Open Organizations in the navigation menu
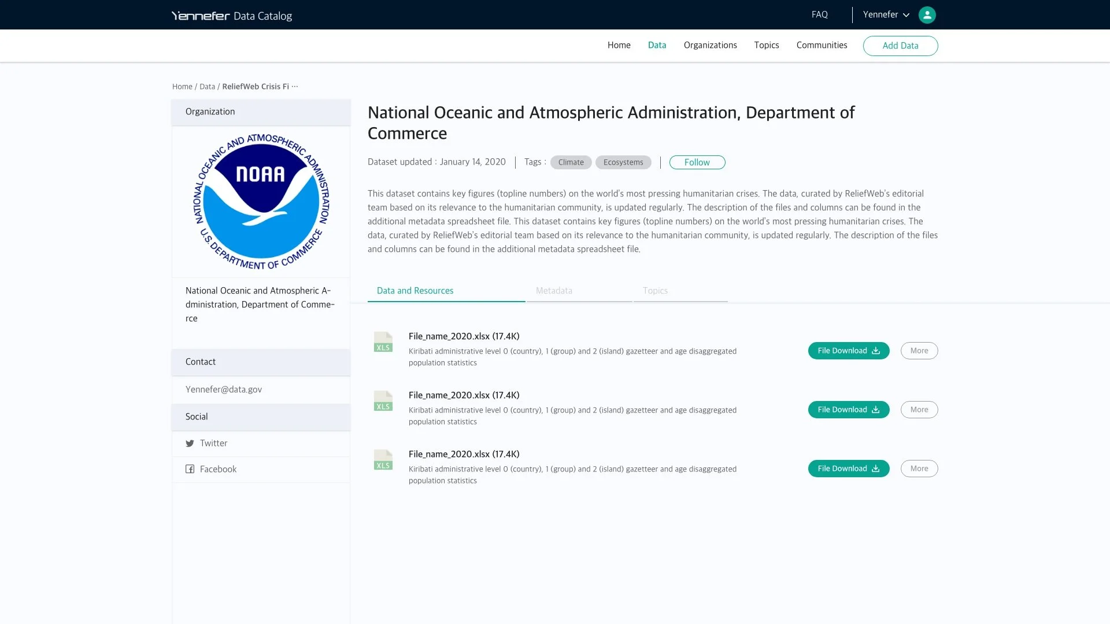This screenshot has height=624, width=1110. [x=710, y=45]
